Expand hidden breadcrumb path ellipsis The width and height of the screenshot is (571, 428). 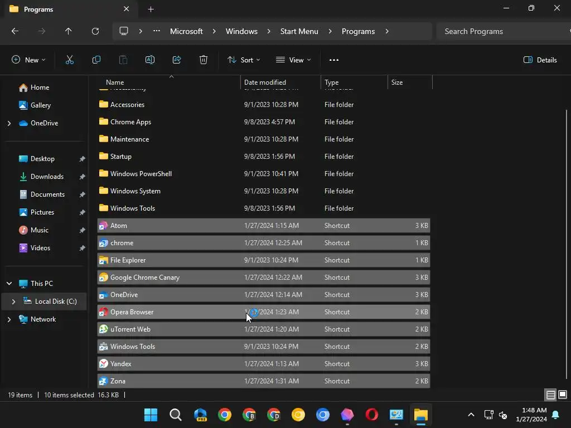157,31
